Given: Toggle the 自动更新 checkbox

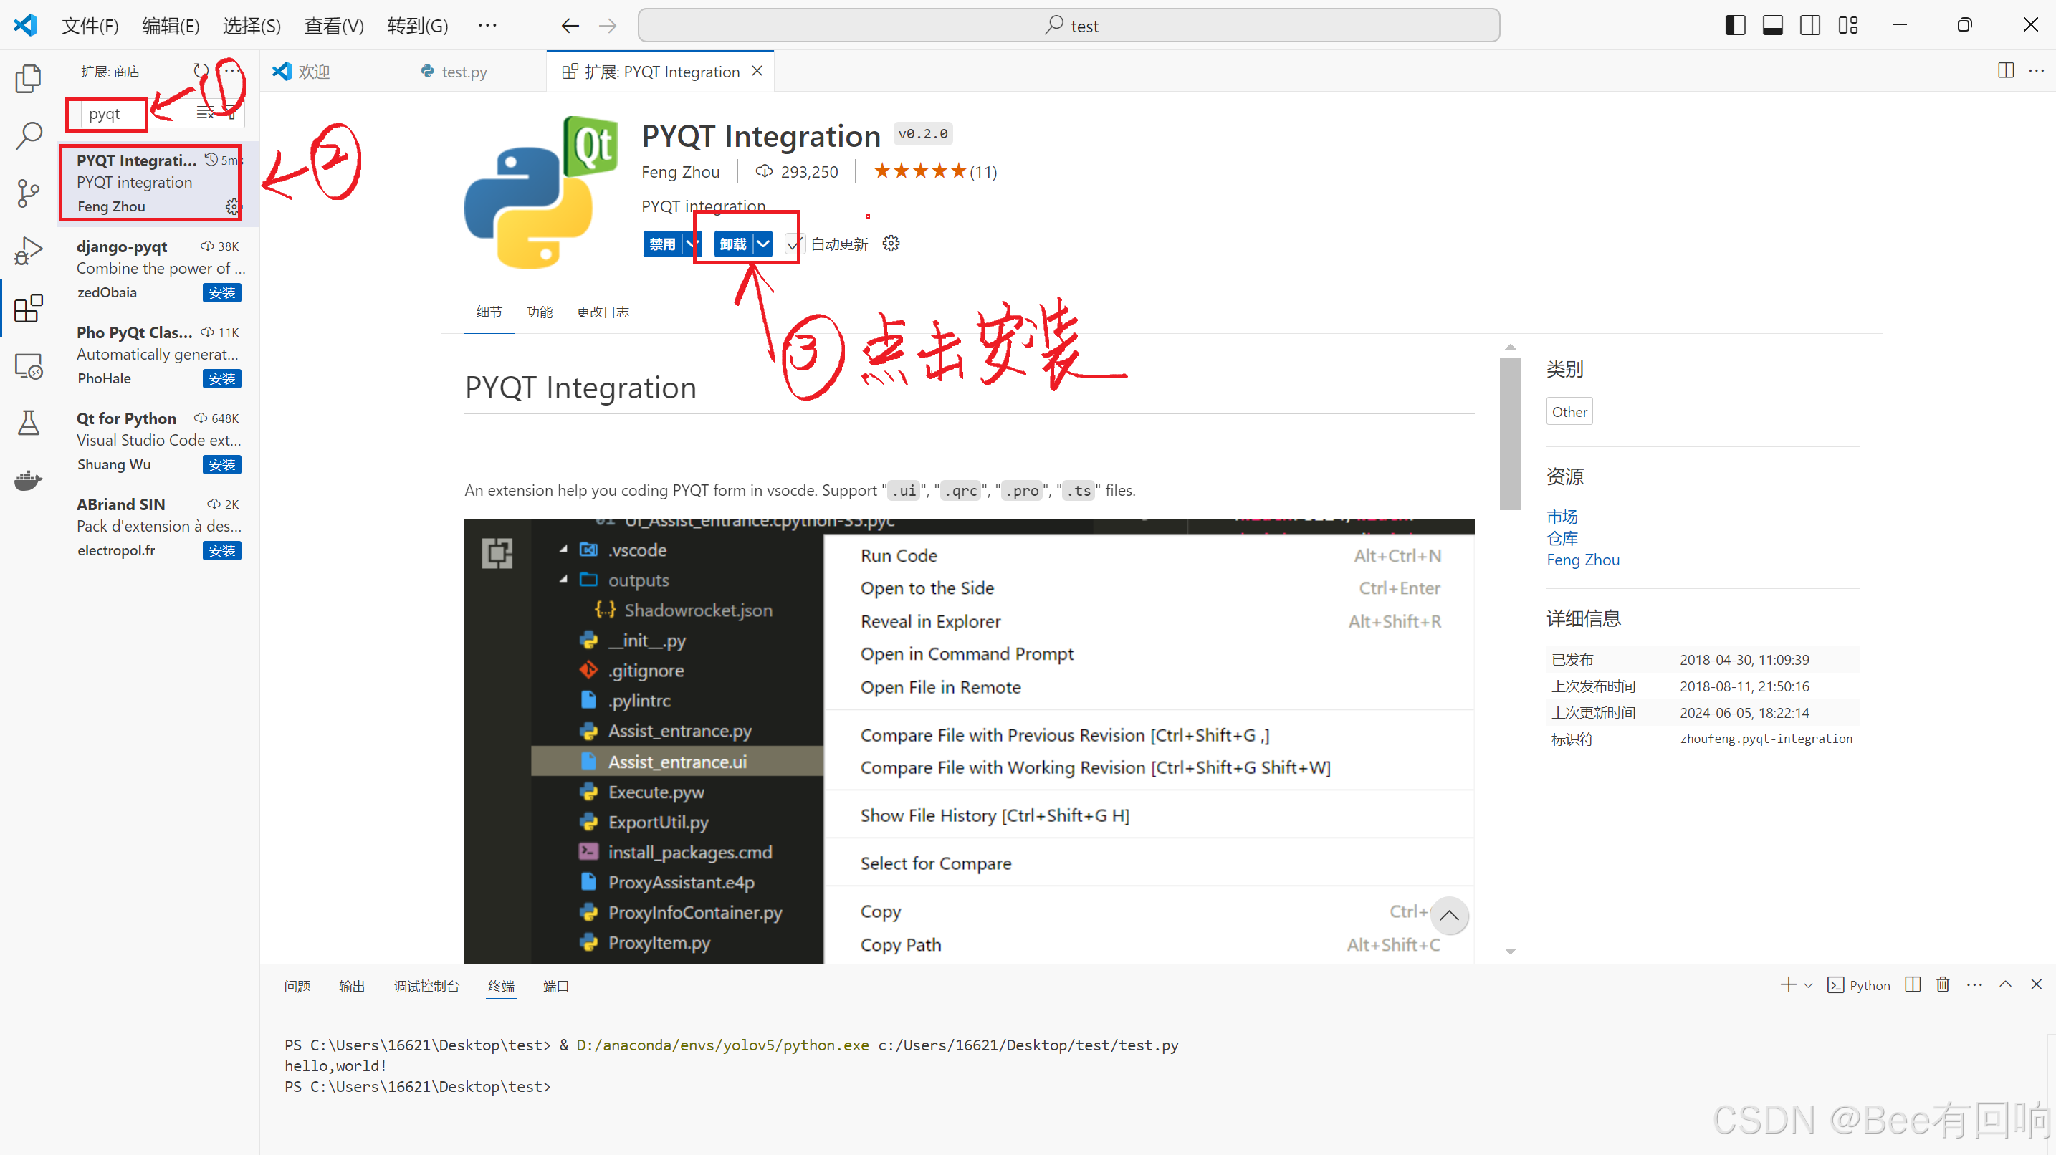Looking at the screenshot, I should (793, 244).
